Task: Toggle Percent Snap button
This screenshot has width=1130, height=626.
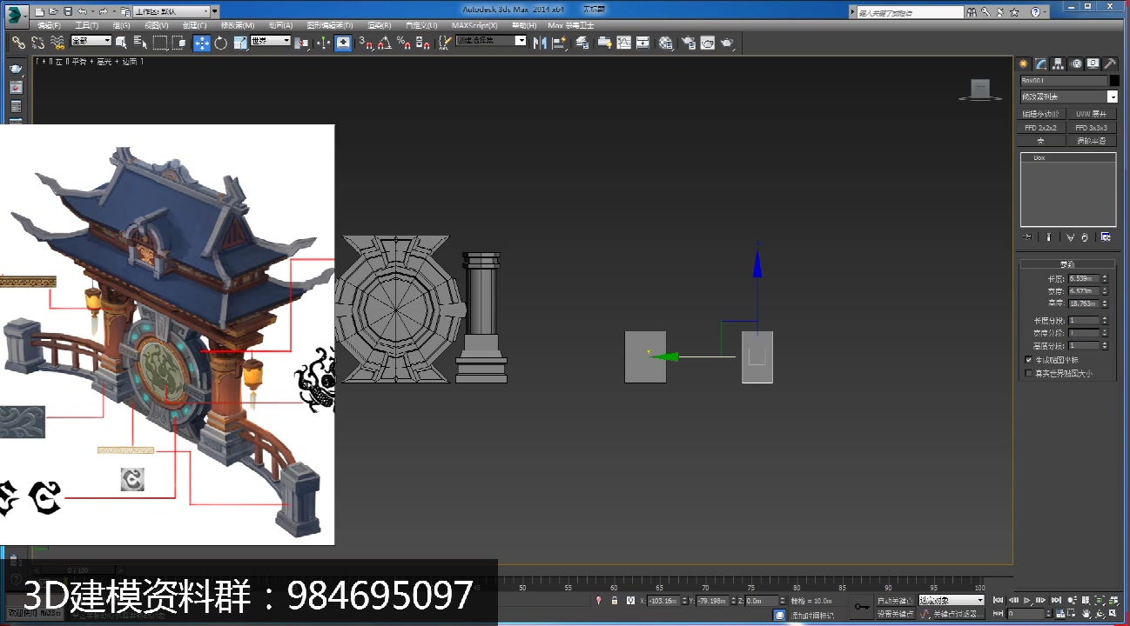Action: pyautogui.click(x=403, y=42)
